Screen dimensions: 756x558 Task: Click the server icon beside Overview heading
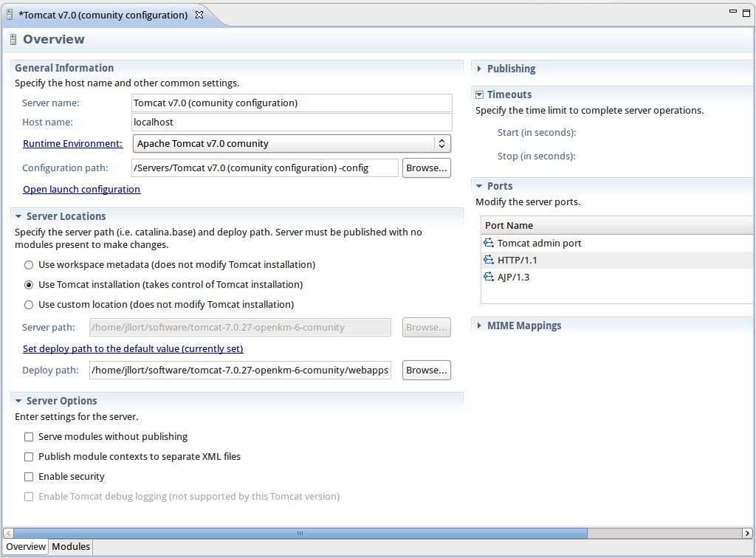click(13, 40)
